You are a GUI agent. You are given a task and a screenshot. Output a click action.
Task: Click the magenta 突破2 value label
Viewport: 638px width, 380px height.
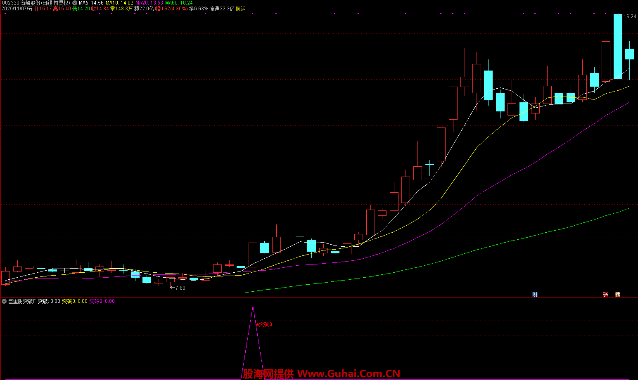(102, 301)
